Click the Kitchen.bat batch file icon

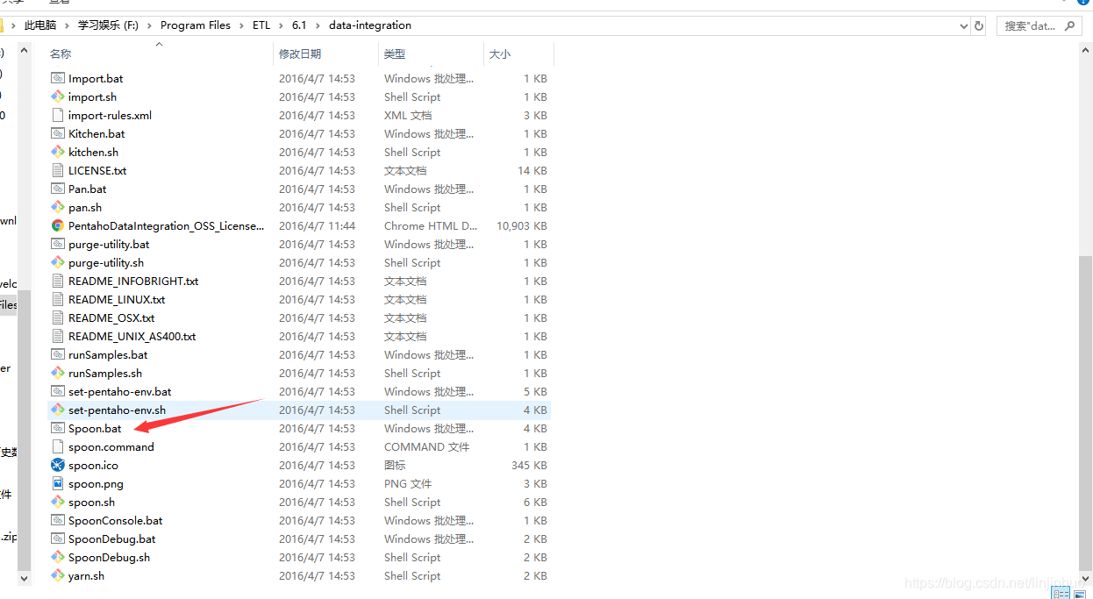(x=58, y=133)
